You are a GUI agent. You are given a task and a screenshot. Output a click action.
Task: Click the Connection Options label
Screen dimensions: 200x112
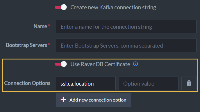(27, 83)
